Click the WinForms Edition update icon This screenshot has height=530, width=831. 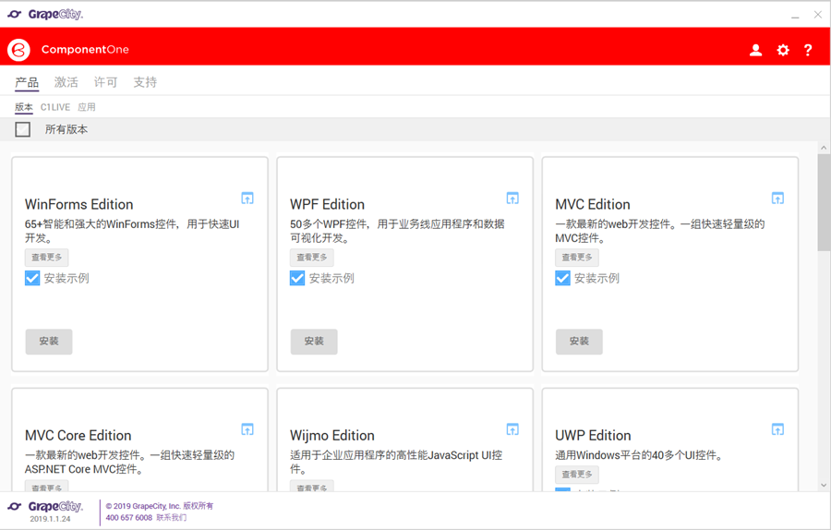pos(247,199)
